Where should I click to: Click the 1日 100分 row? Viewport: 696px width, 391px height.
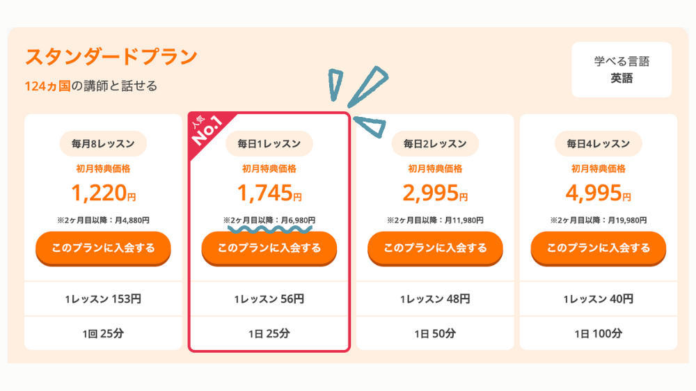point(599,333)
